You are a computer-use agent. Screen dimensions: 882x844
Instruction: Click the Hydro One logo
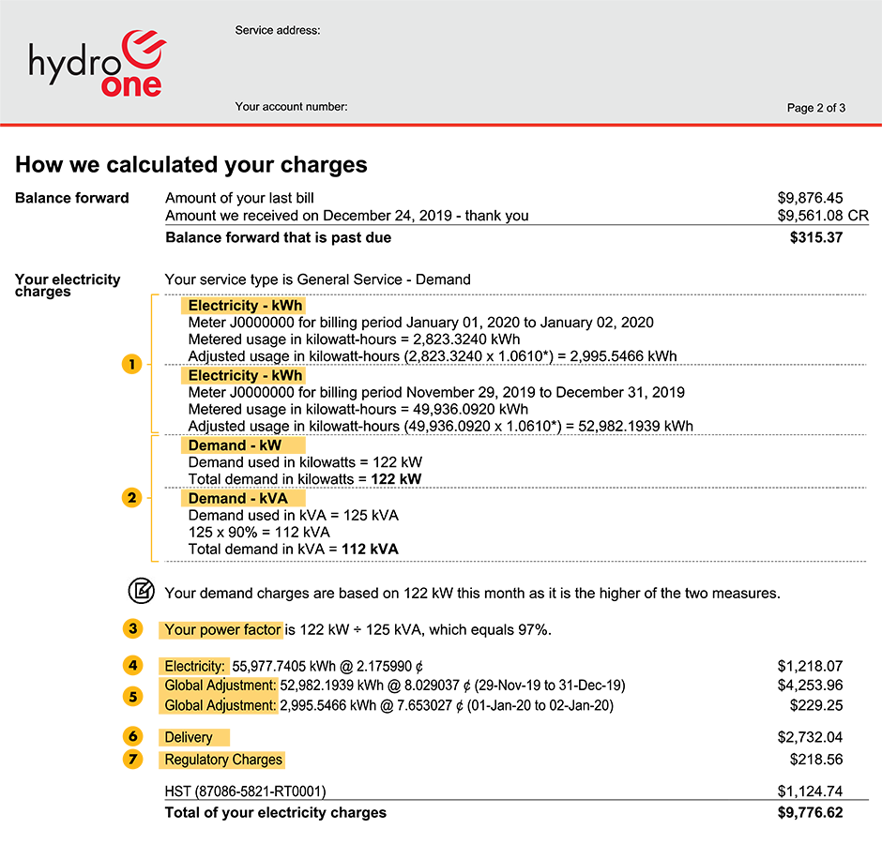click(x=97, y=63)
